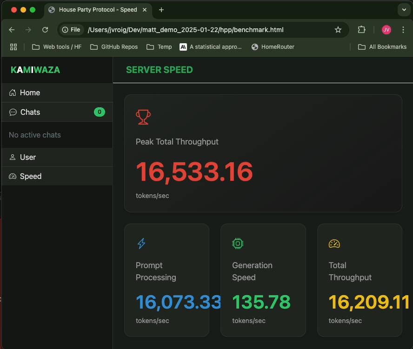Viewport: 413px width, 349px height.
Task: Go back with the browser back arrow
Action: pyautogui.click(x=12, y=30)
